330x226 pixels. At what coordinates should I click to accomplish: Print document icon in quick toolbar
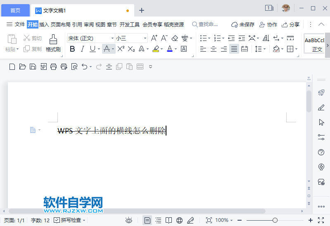tap(53, 67)
